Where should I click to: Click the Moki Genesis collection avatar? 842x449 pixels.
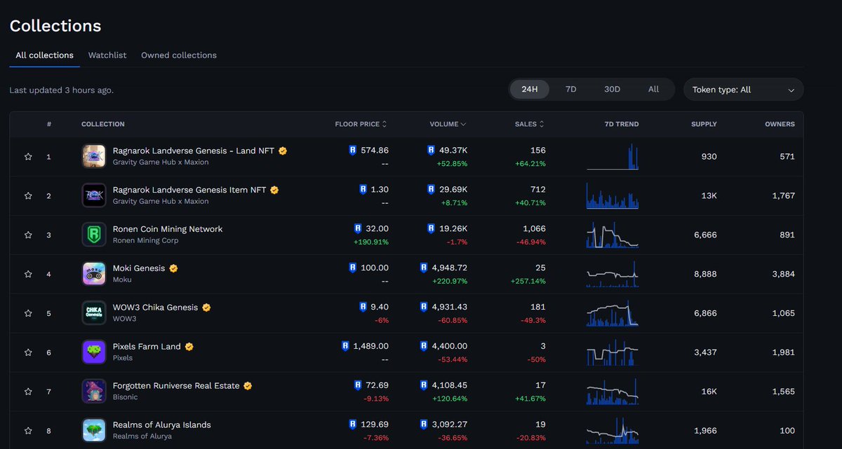tap(93, 274)
